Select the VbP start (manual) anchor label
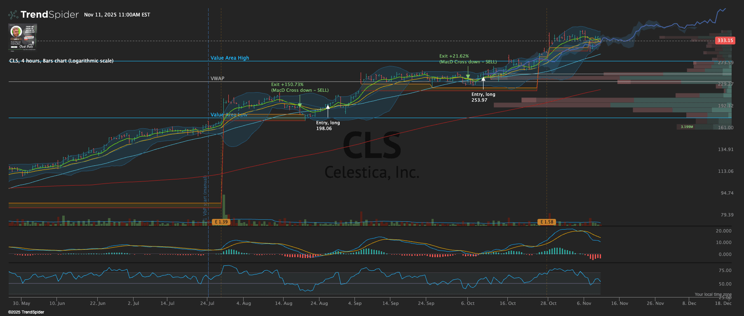 [x=205, y=195]
